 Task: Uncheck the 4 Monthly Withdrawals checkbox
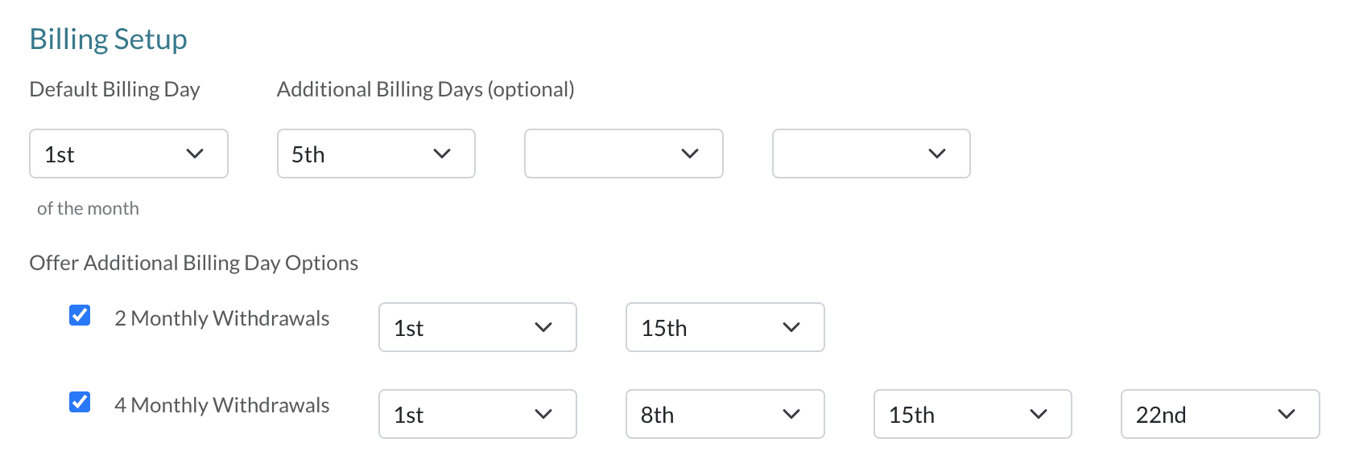(80, 402)
